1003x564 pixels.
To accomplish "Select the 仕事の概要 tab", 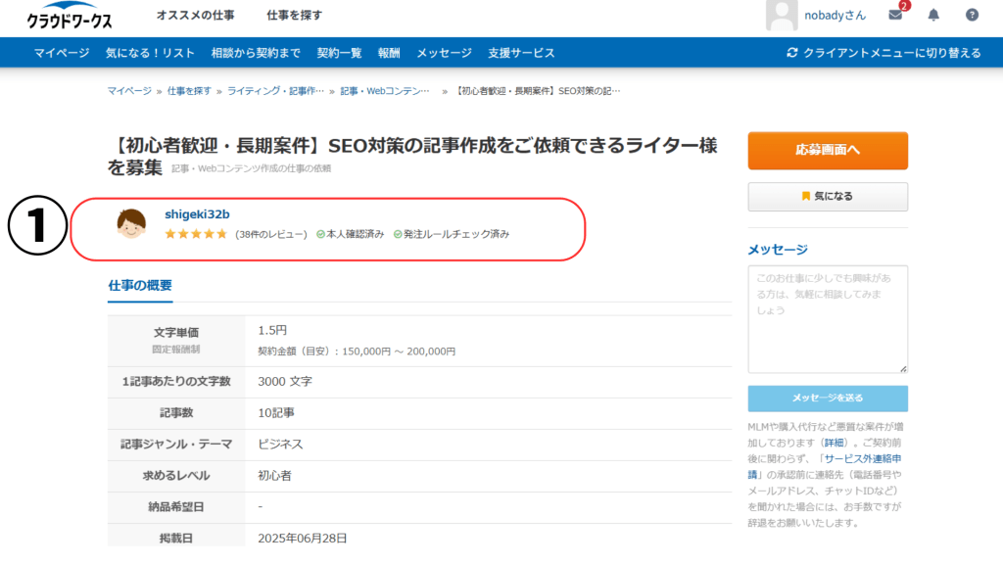I will pyautogui.click(x=140, y=286).
